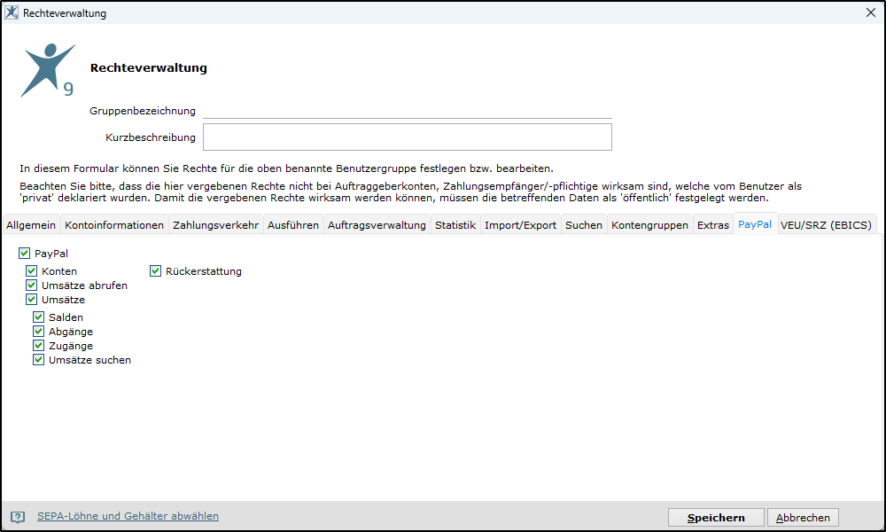Toggle the Umsätze checkbox

[32, 299]
